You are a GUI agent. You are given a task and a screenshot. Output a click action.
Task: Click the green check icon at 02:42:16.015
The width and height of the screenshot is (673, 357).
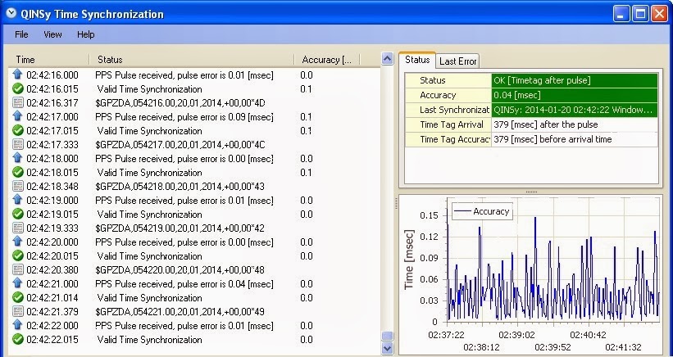[x=17, y=88]
